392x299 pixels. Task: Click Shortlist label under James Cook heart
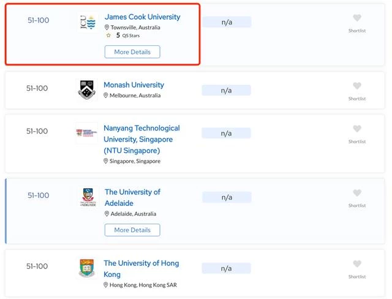(357, 31)
